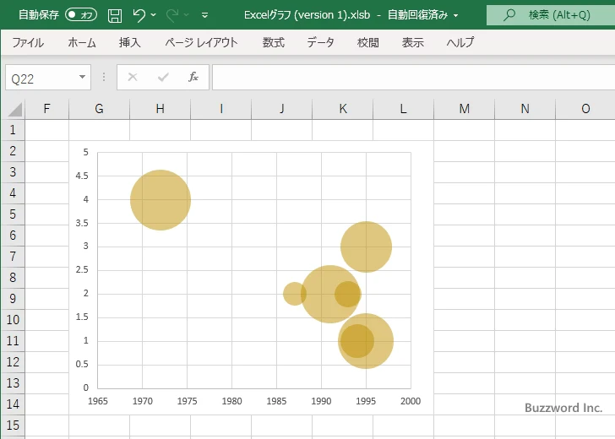Select column M header
Image resolution: width=615 pixels, height=439 pixels.
click(465, 109)
